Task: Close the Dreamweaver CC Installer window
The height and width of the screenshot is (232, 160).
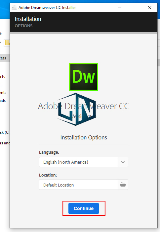Action: 150,8
